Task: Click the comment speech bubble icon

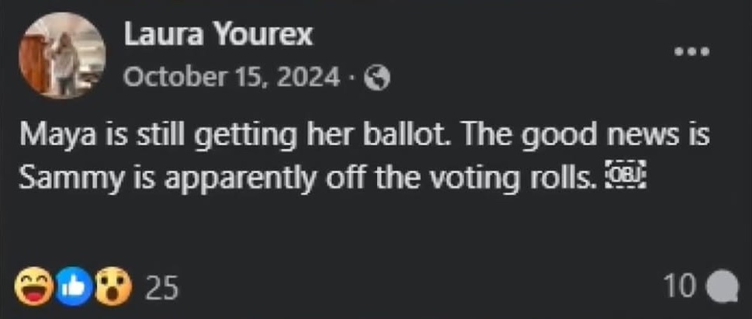Action: click(724, 288)
